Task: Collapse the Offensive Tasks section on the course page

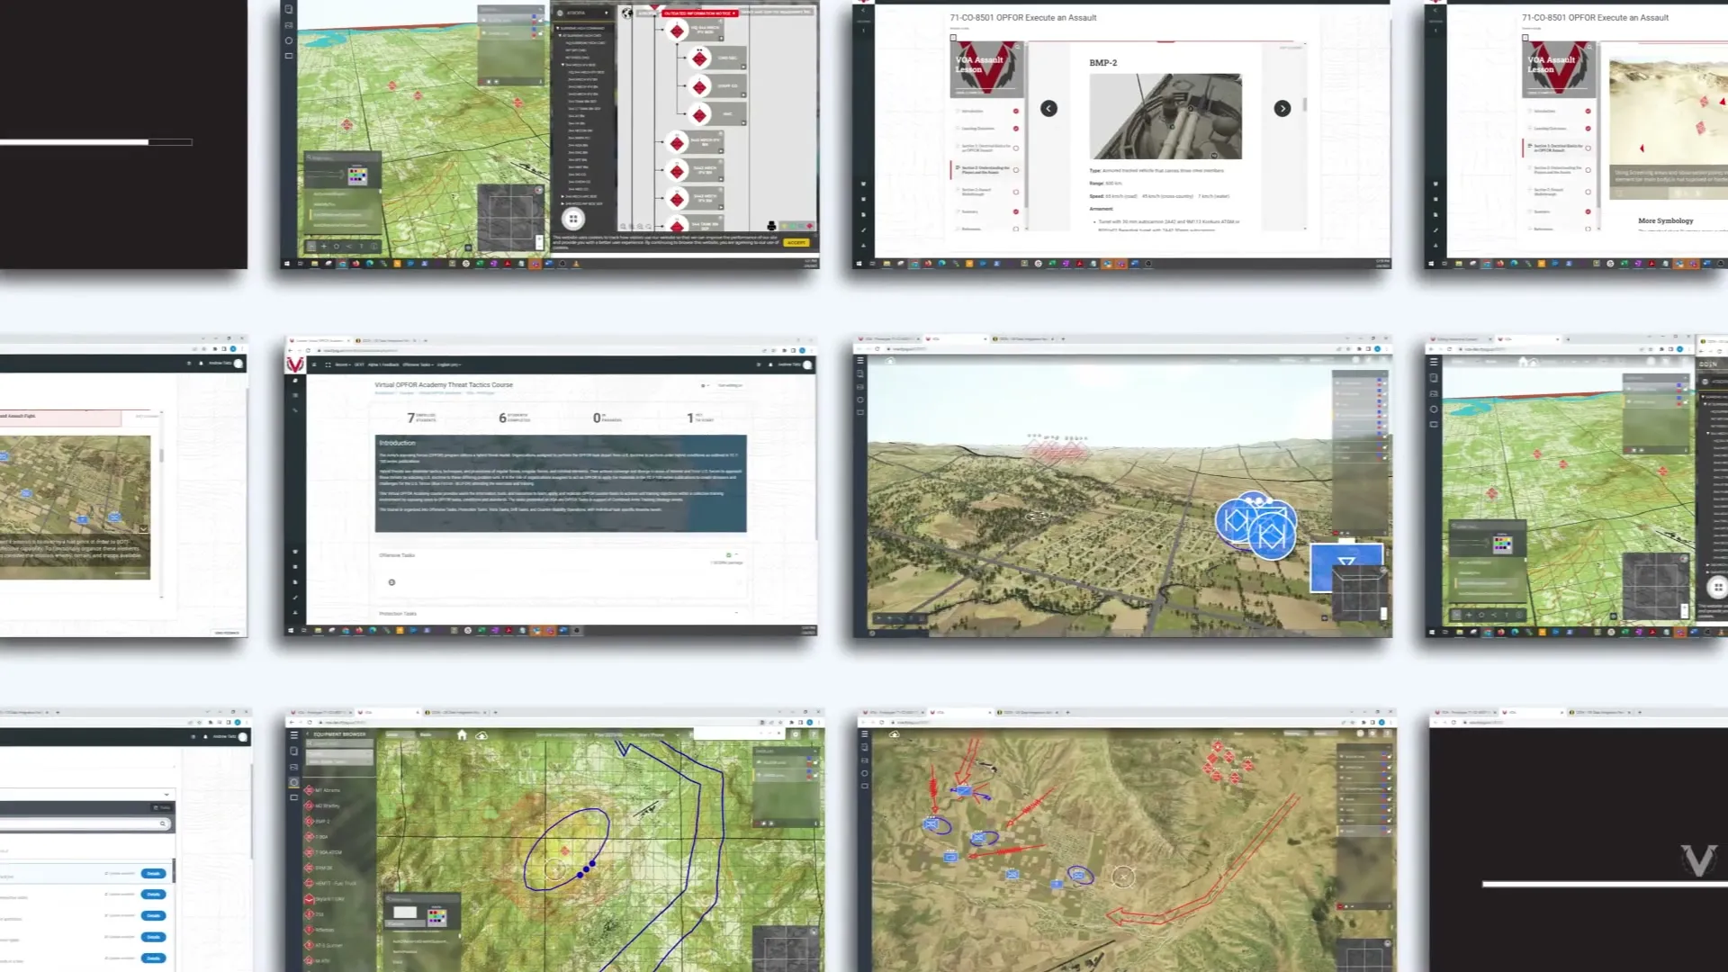Action: tap(737, 554)
